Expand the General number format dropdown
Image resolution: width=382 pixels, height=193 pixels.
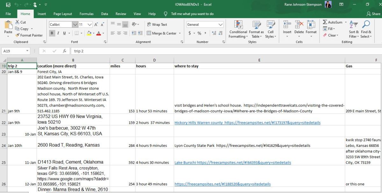pyautogui.click(x=221, y=24)
